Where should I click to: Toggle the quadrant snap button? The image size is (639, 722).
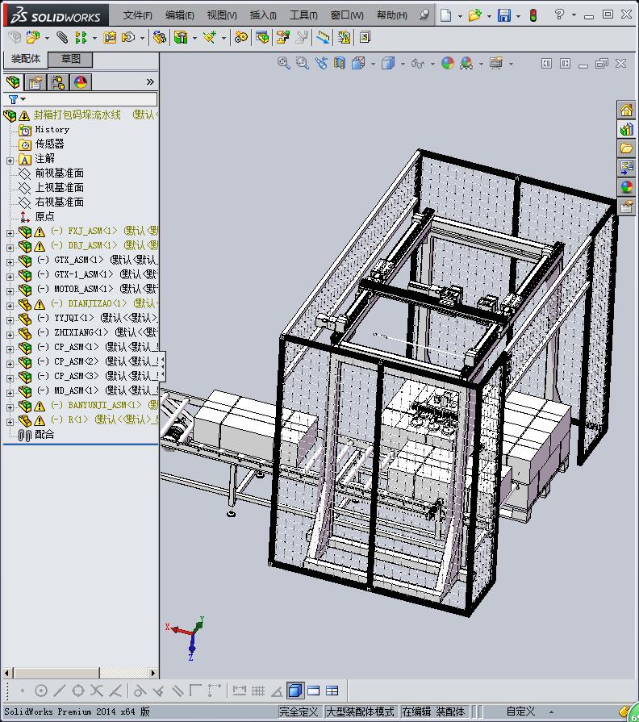click(78, 691)
